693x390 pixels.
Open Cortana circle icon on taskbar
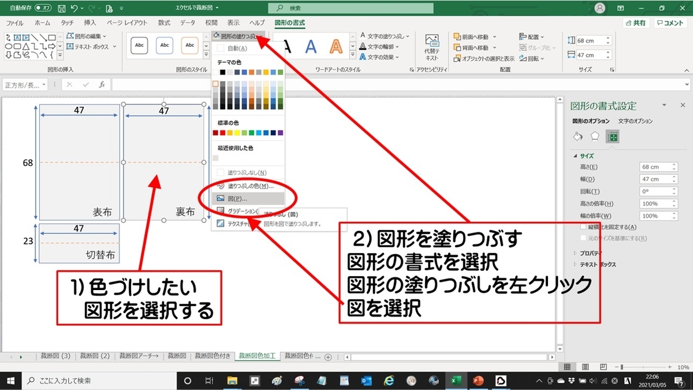click(187, 381)
